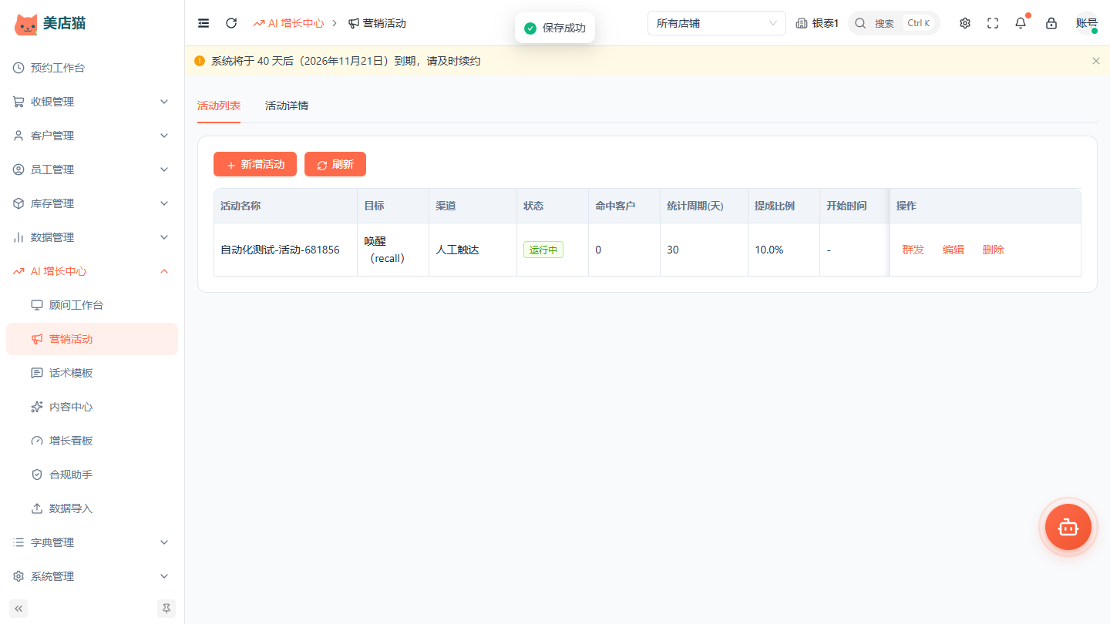Click activity name 自动化测试-活动-681856
Viewport: 1110px width, 624px height.
click(280, 250)
